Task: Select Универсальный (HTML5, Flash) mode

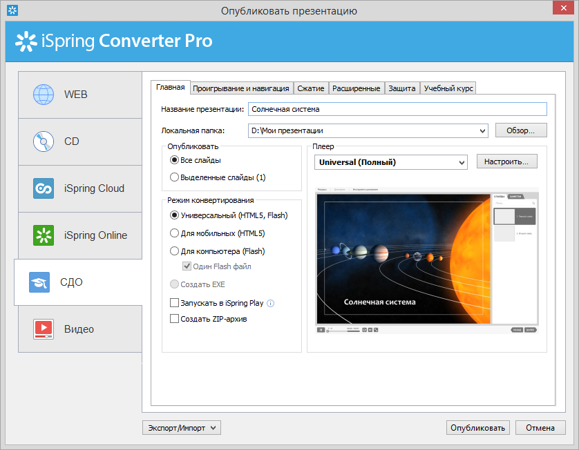Action: (174, 215)
